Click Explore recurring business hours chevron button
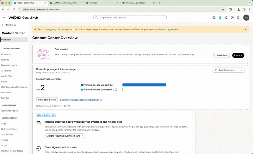The image size is (253, 154). point(65,136)
